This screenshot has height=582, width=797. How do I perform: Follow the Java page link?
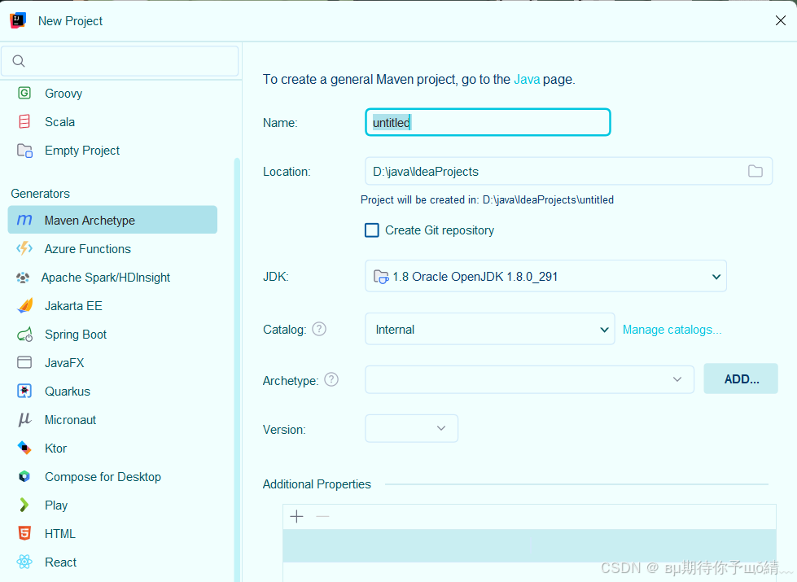527,79
